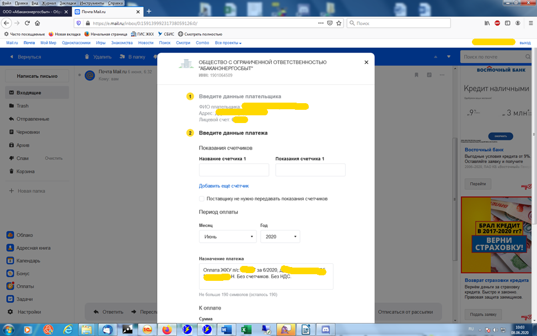Screen dimensions: 537x336
Task: Open Задачи in the sidebar
Action: click(x=19, y=299)
